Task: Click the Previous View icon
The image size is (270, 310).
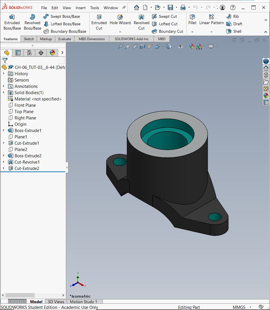Action: [135, 47]
